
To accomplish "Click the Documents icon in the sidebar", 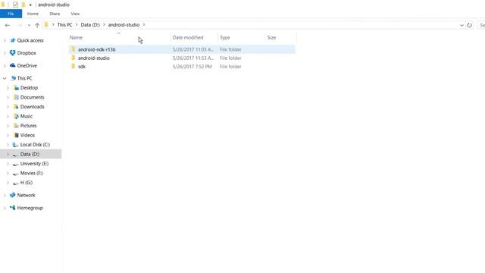I will click(16, 97).
